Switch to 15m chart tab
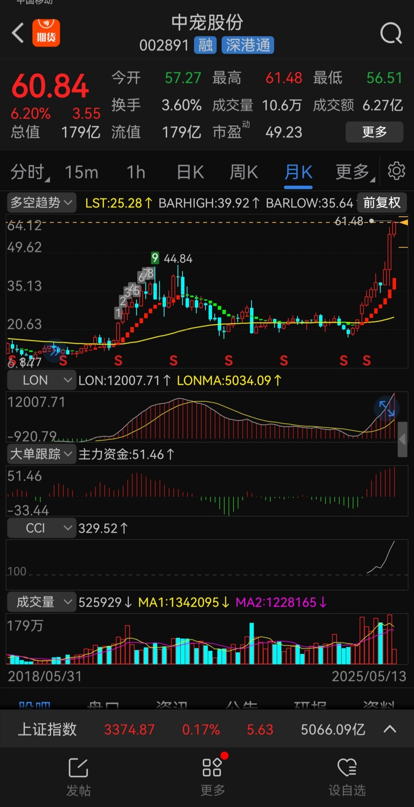Image resolution: width=414 pixels, height=807 pixels. (81, 172)
